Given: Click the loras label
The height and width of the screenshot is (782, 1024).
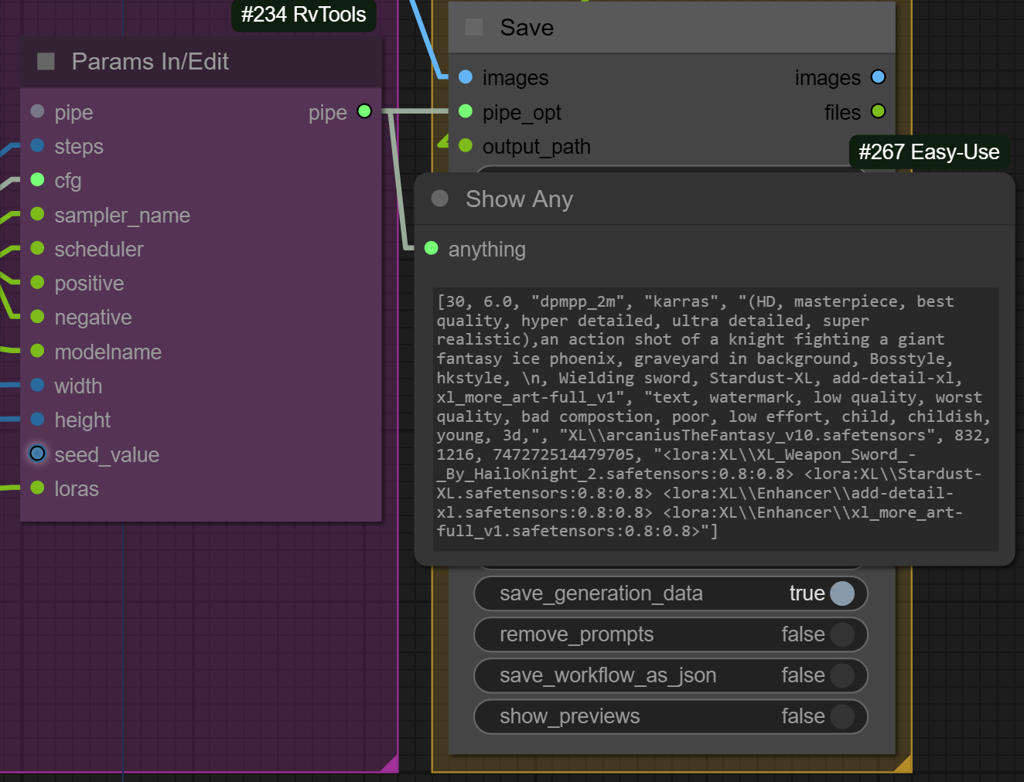Looking at the screenshot, I should tap(77, 489).
